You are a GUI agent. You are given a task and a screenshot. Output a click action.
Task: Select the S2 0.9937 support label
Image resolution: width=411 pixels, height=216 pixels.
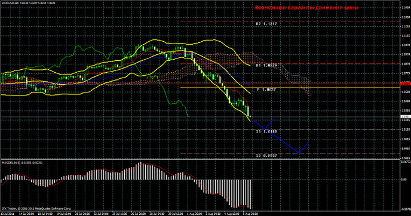(x=266, y=156)
